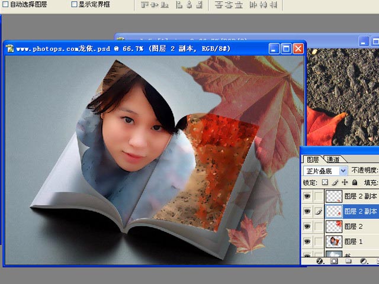Click the lock all padlock icon
The width and height of the screenshot is (379, 284).
pyautogui.click(x=354, y=182)
